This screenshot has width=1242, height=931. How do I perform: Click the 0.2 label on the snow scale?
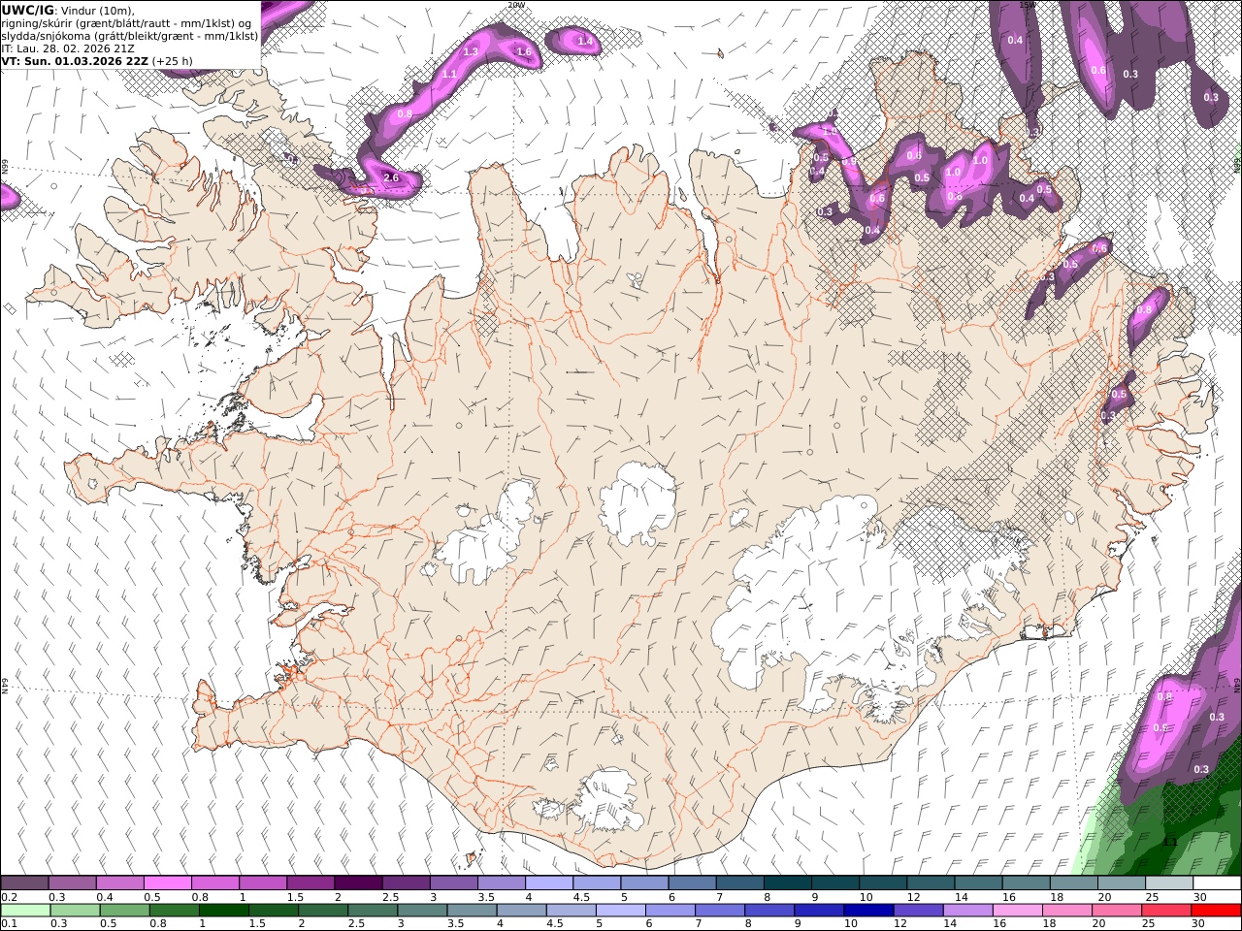(10, 897)
